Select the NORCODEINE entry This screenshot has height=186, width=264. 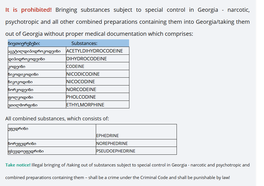click(x=97, y=89)
